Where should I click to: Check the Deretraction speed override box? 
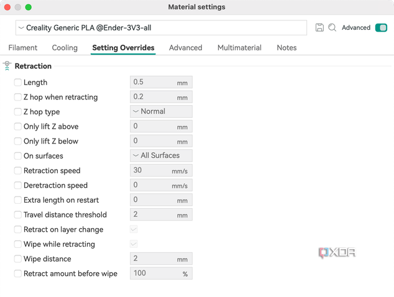click(x=18, y=185)
